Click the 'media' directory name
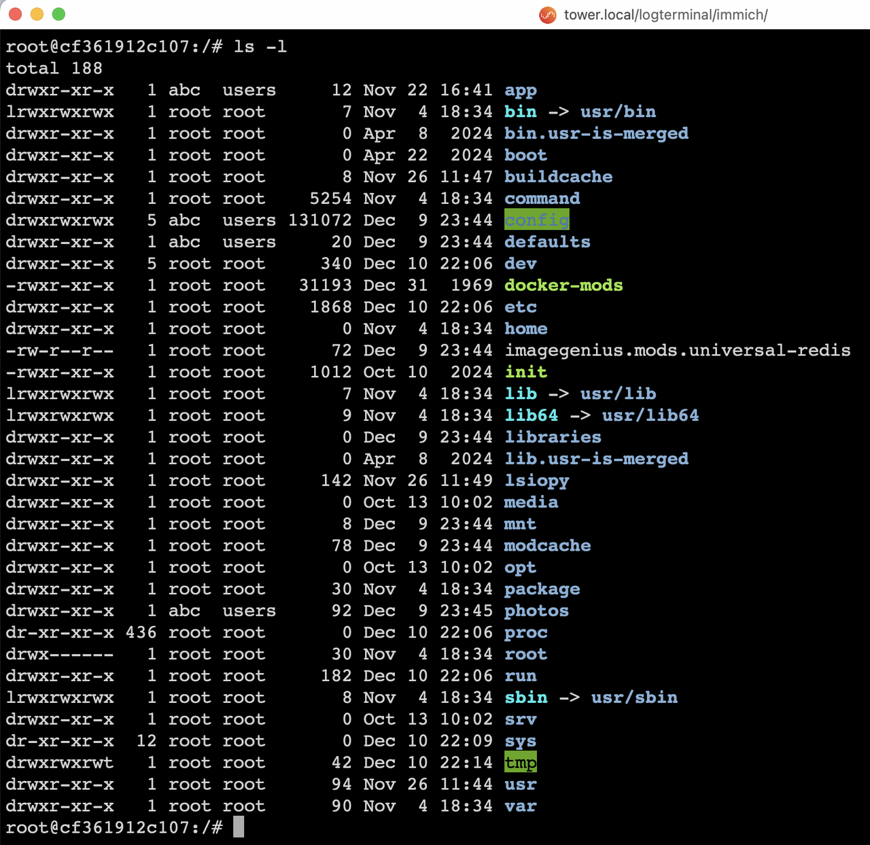This screenshot has width=870, height=845. coord(532,502)
